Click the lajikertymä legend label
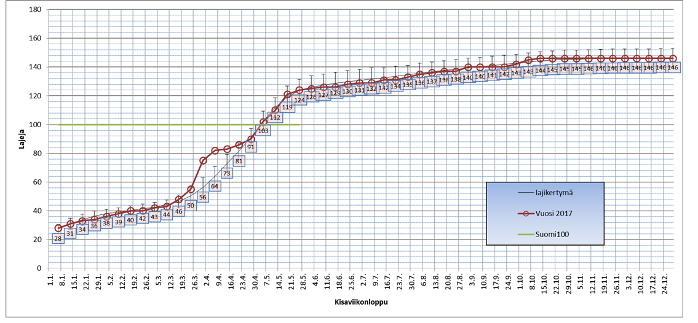 (542, 193)
